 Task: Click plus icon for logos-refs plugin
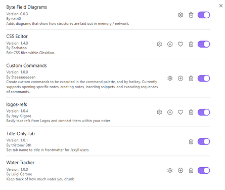(x=170, y=112)
